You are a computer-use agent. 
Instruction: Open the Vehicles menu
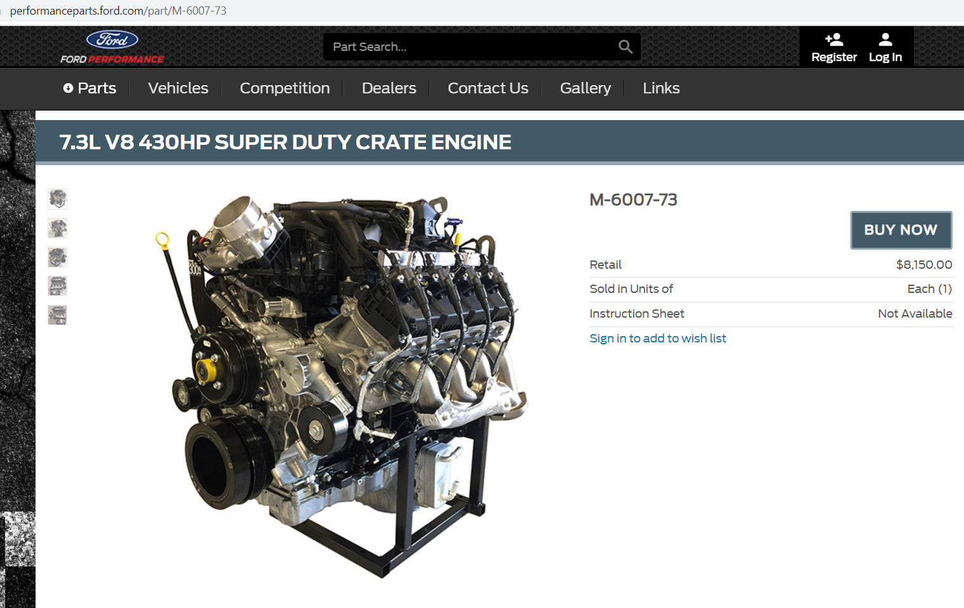[178, 88]
